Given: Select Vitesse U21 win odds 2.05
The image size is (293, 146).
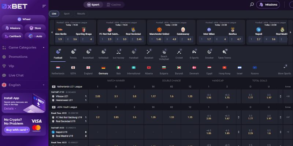Looking at the screenshot, I should [x=98, y=96].
